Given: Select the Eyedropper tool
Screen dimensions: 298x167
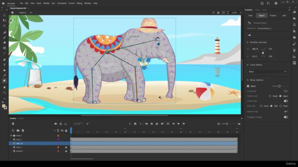Looking at the screenshot, I should point(4,76).
